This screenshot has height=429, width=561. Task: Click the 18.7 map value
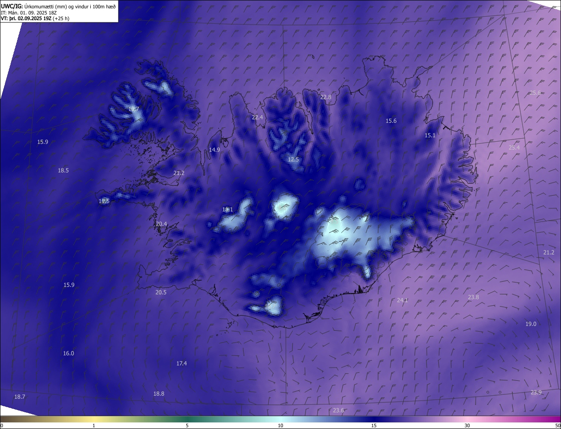(20, 397)
